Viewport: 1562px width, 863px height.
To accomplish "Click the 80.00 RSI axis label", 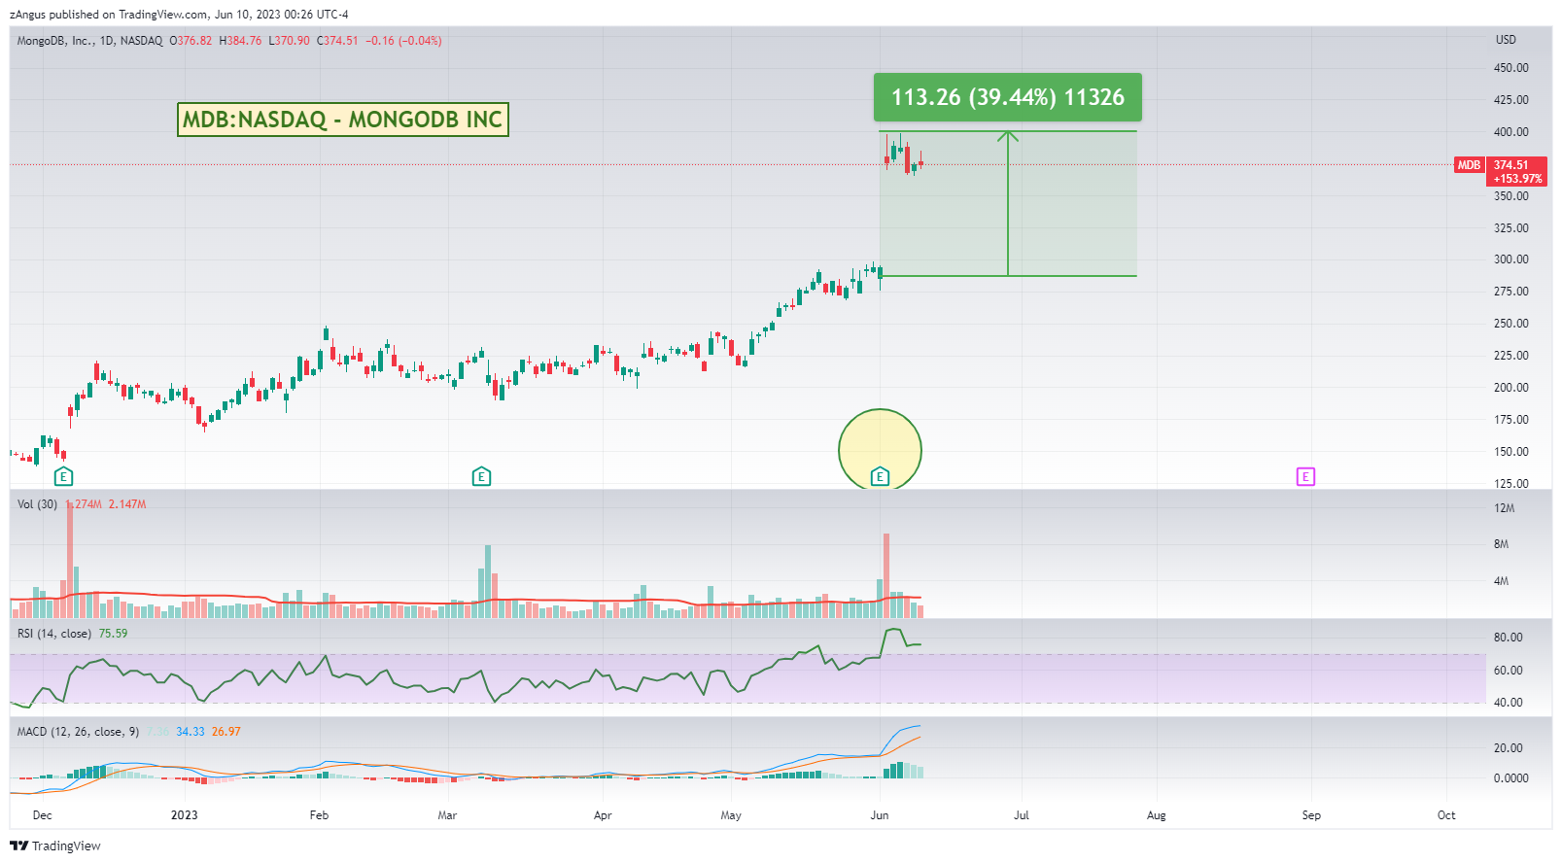I will tap(1509, 638).
